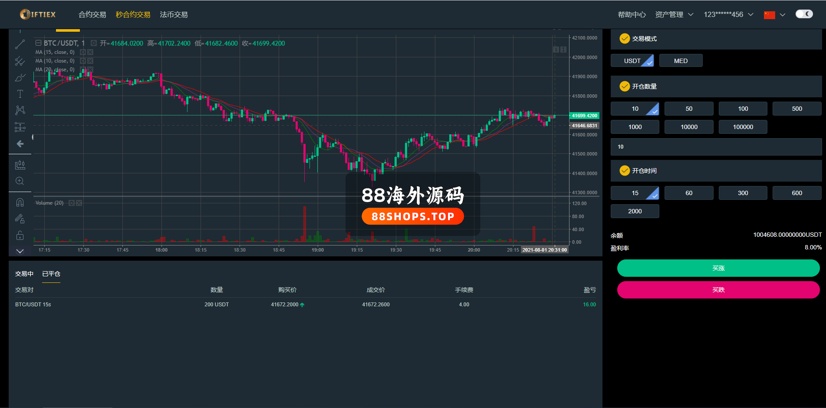
Task: Select the pitchfork drawing tool
Action: (20, 61)
